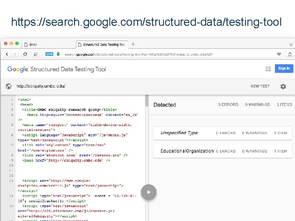Click the base href code on line 9
Image resolution: width=295 pixels, height=221 pixels.
(x=66, y=160)
